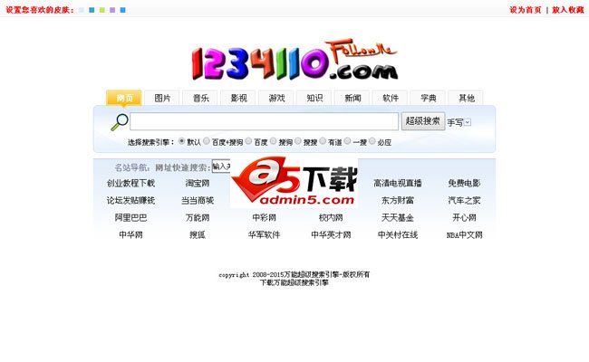Select the light gray skin swatch

[x=82, y=10]
